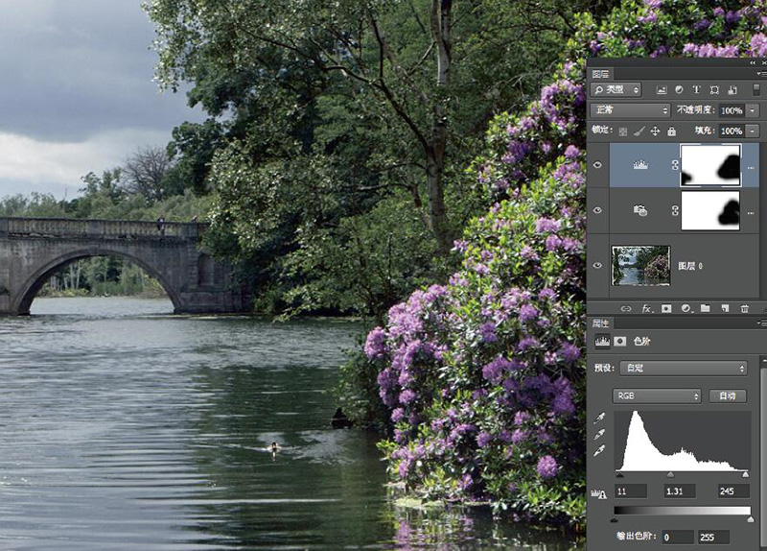Delete layer with trash icon
The width and height of the screenshot is (767, 551).
tap(745, 308)
